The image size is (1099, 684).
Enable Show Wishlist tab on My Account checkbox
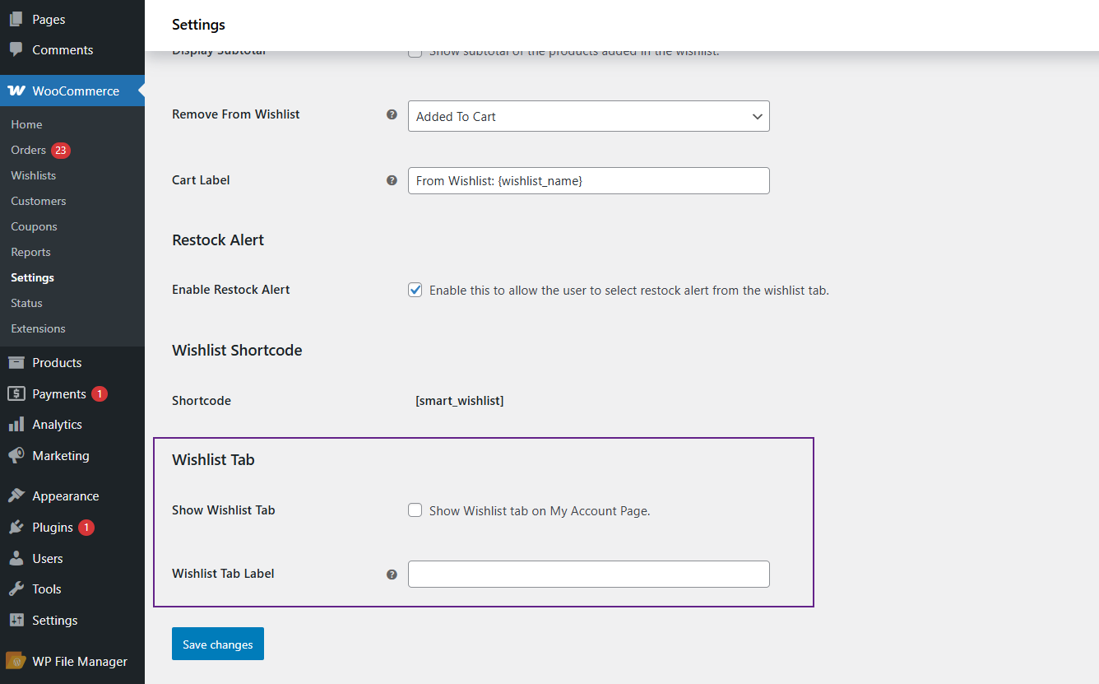pyautogui.click(x=415, y=510)
